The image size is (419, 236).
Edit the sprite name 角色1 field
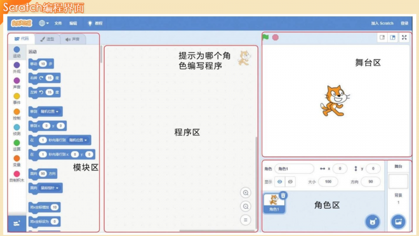[294, 169]
